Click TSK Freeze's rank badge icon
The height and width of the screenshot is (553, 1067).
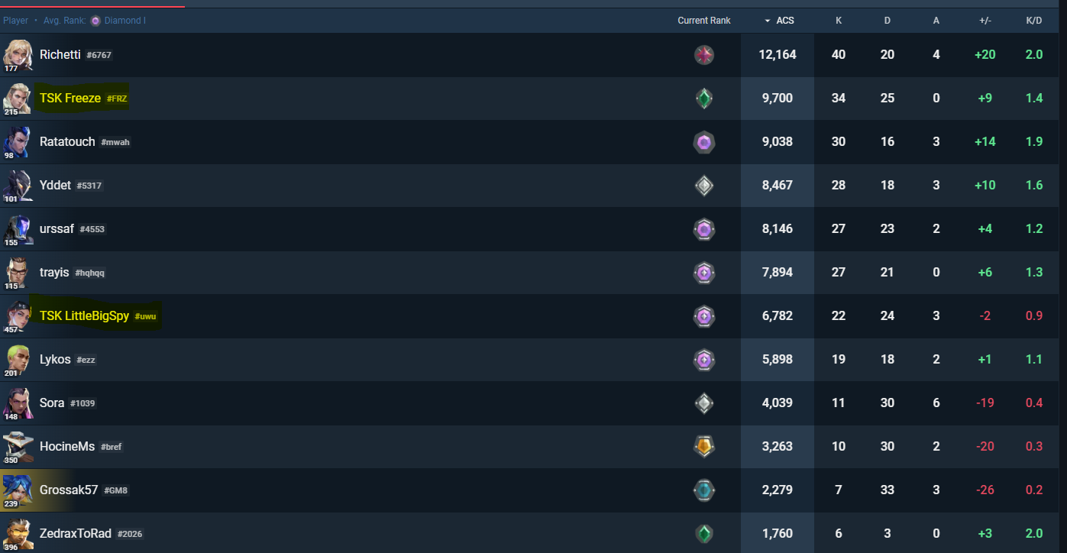click(703, 99)
